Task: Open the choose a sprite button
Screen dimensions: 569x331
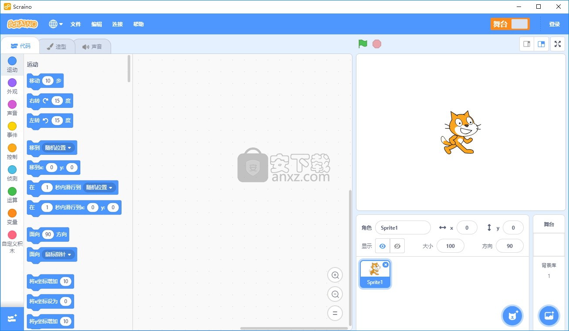Action: pyautogui.click(x=512, y=316)
